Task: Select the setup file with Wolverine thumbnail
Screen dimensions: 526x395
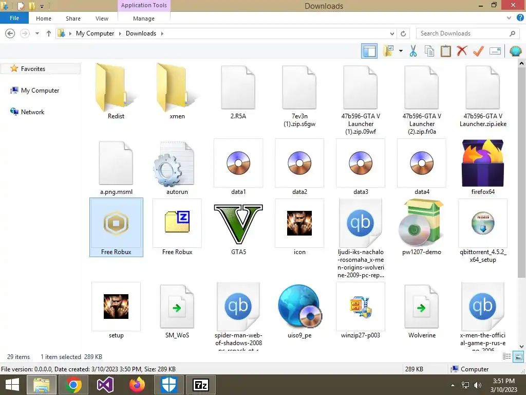Action: 116,311
